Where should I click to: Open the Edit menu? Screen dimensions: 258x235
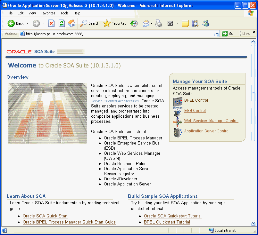click(x=21, y=13)
